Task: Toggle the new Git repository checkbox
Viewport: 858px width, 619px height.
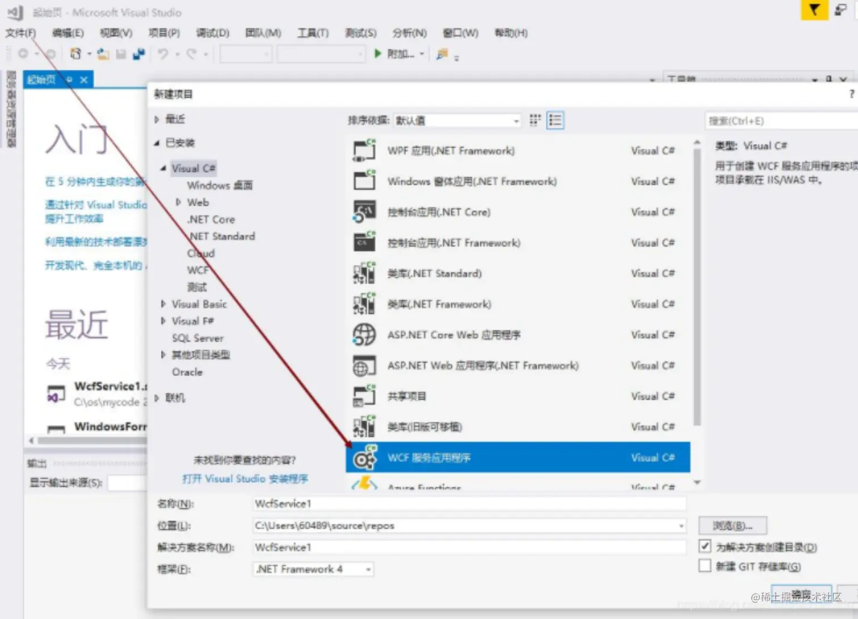Action: point(705,566)
